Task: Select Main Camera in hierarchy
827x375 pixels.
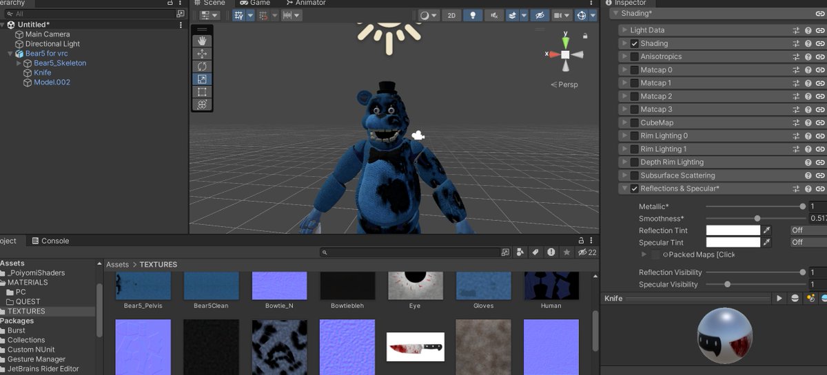Action: [48, 34]
